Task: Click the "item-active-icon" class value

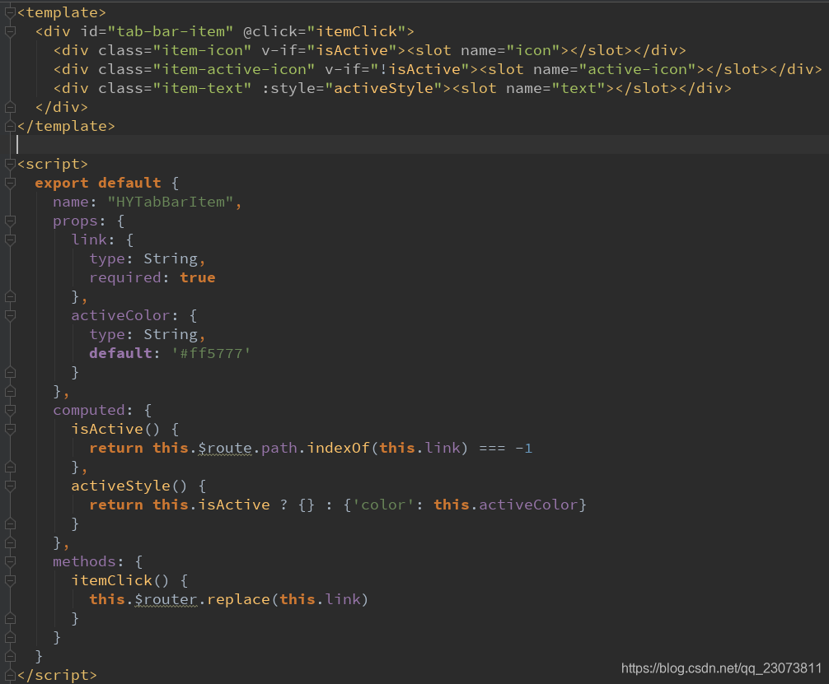Action: (234, 70)
